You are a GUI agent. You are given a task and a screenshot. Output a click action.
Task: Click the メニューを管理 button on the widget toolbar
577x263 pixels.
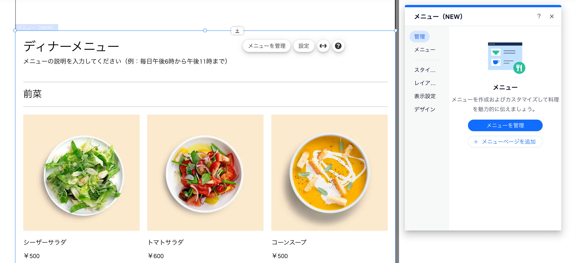(266, 46)
